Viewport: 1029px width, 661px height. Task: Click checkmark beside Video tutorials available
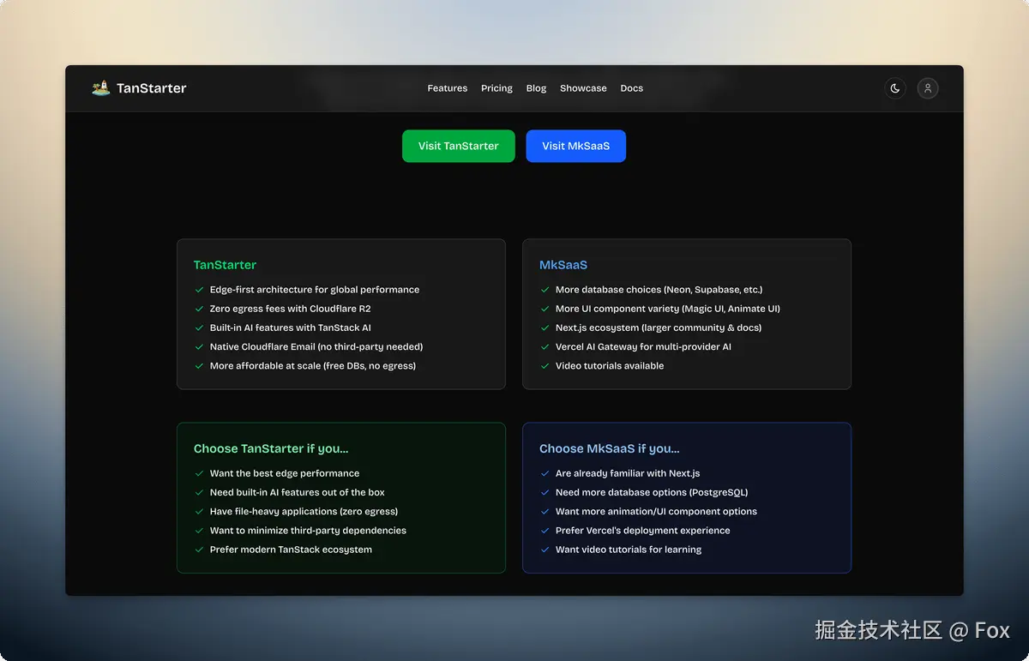[545, 366]
